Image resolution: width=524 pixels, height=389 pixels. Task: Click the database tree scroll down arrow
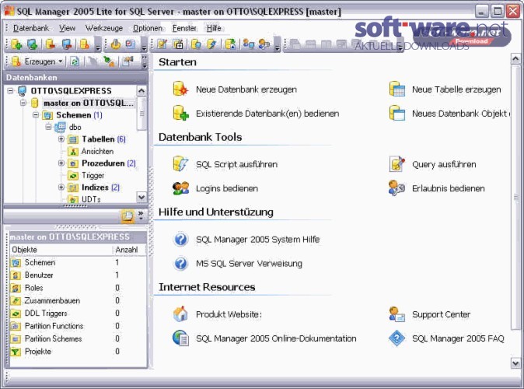click(x=141, y=197)
